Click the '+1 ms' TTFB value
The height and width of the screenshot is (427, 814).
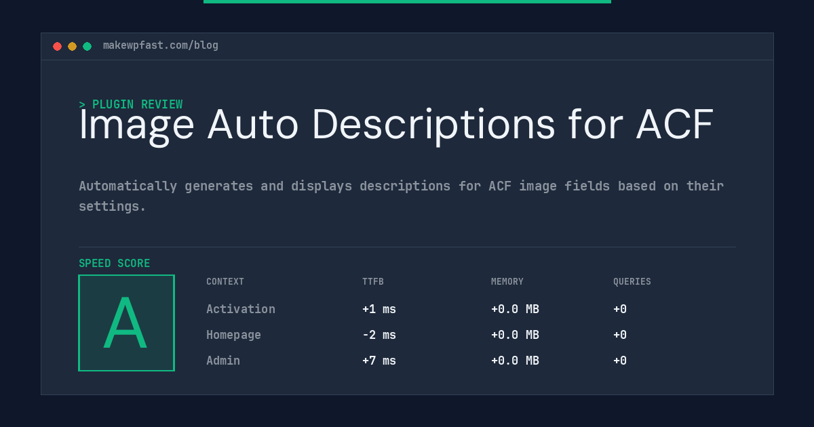pyautogui.click(x=379, y=309)
